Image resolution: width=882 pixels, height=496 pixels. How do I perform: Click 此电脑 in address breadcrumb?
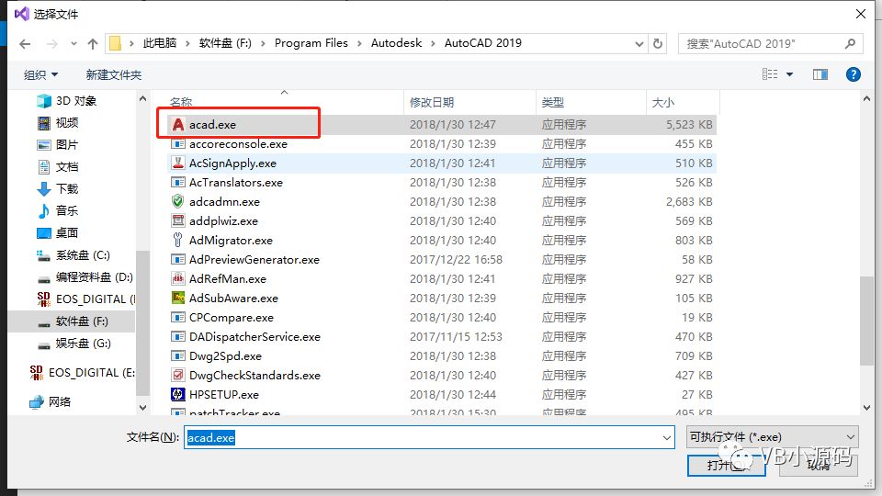pos(160,43)
